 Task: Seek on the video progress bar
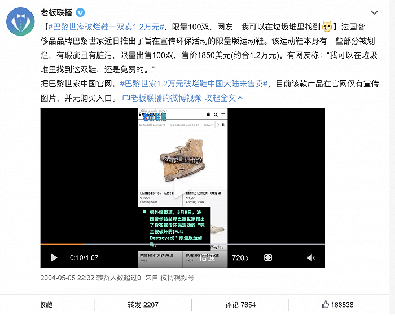tap(183, 244)
